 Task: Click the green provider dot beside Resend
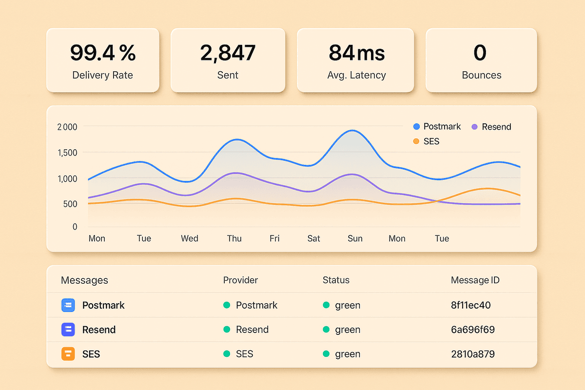point(226,330)
